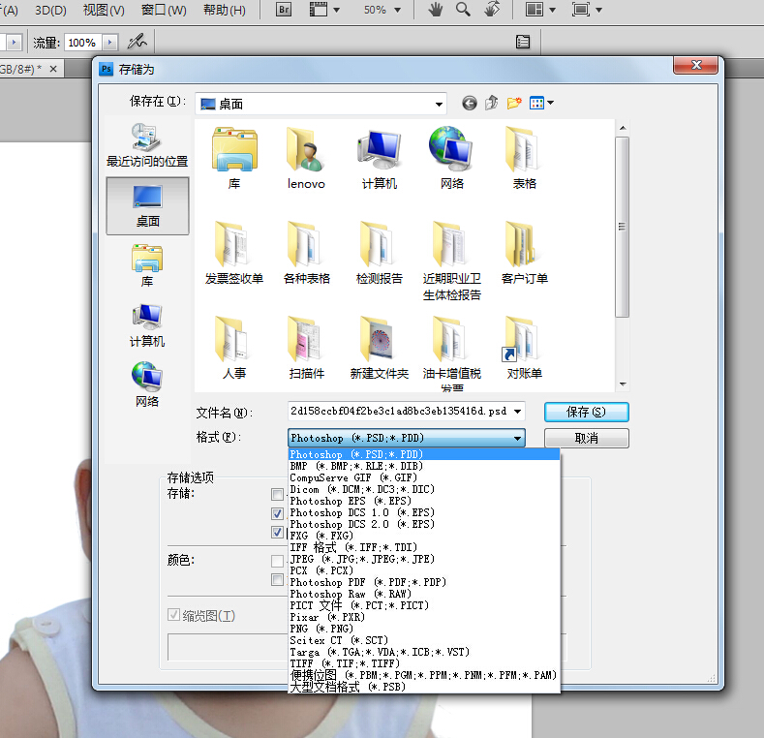The width and height of the screenshot is (764, 738).
Task: Select 网络 in the places sidebar
Action: click(147, 385)
